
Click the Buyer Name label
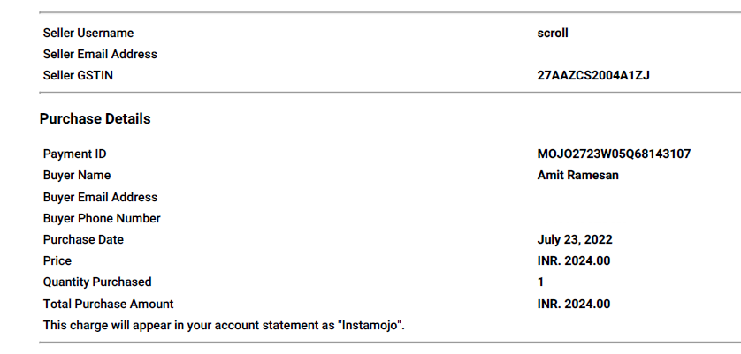[77, 176]
